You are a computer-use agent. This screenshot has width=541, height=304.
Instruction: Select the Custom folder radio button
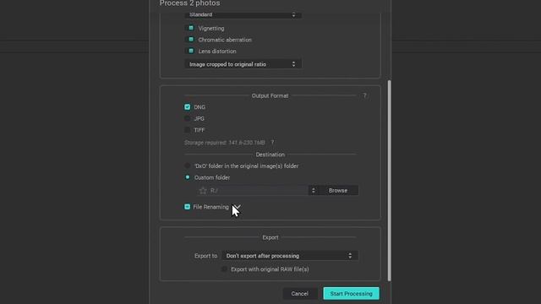coord(188,177)
